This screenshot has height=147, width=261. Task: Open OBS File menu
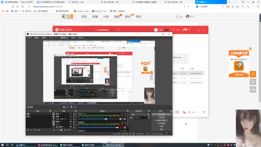pos(29,38)
